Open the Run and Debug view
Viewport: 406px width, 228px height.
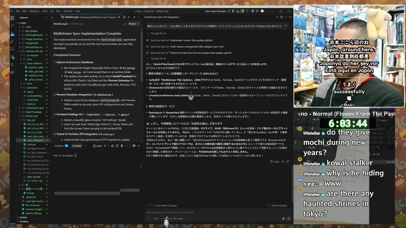click(12, 41)
